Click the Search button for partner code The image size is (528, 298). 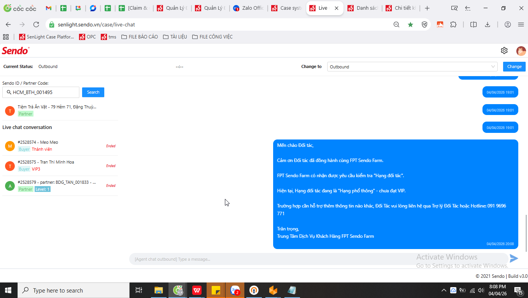[x=93, y=92]
